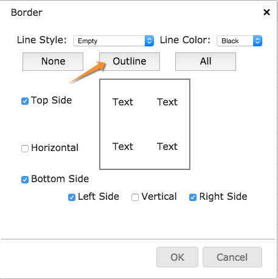Open the Line Color dropdown showing Black
The width and height of the screenshot is (278, 279).
(x=239, y=41)
